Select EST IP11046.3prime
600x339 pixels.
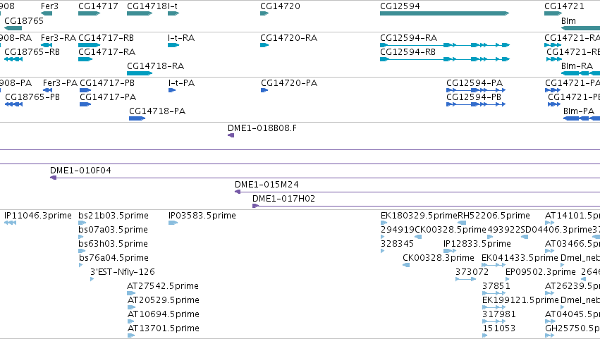(11, 223)
